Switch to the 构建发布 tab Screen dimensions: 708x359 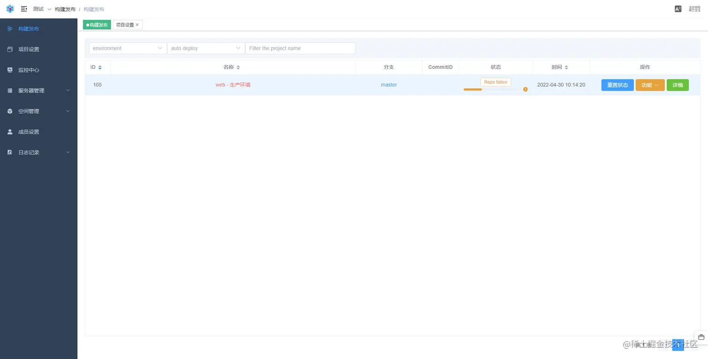[96, 24]
